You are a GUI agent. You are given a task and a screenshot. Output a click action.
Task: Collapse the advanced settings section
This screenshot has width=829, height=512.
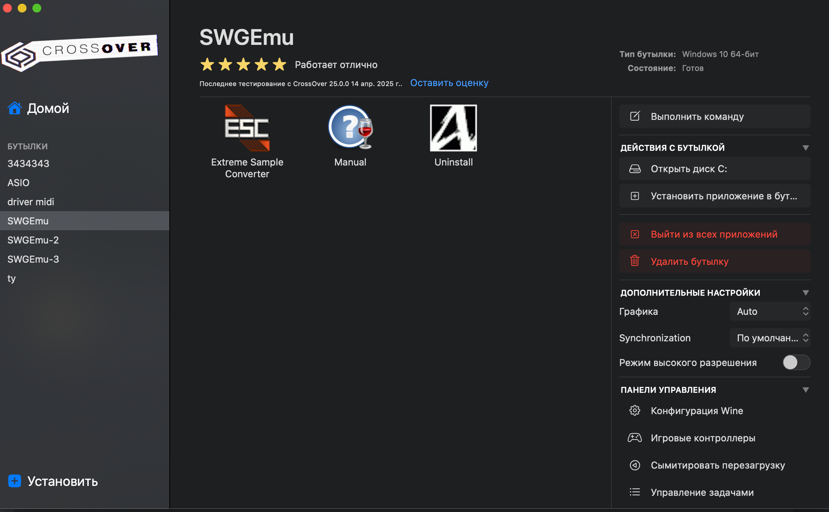tap(805, 293)
